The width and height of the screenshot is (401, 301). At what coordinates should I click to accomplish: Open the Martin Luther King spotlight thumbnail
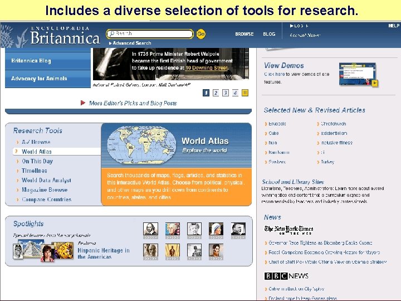(x=238, y=230)
